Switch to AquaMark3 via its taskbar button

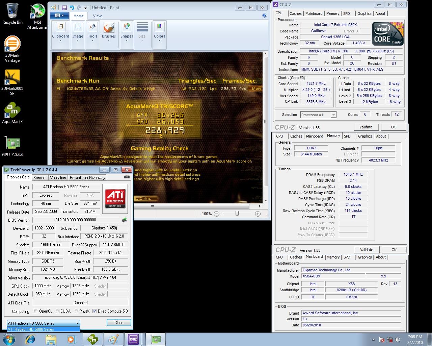pyautogui.click(x=92, y=339)
